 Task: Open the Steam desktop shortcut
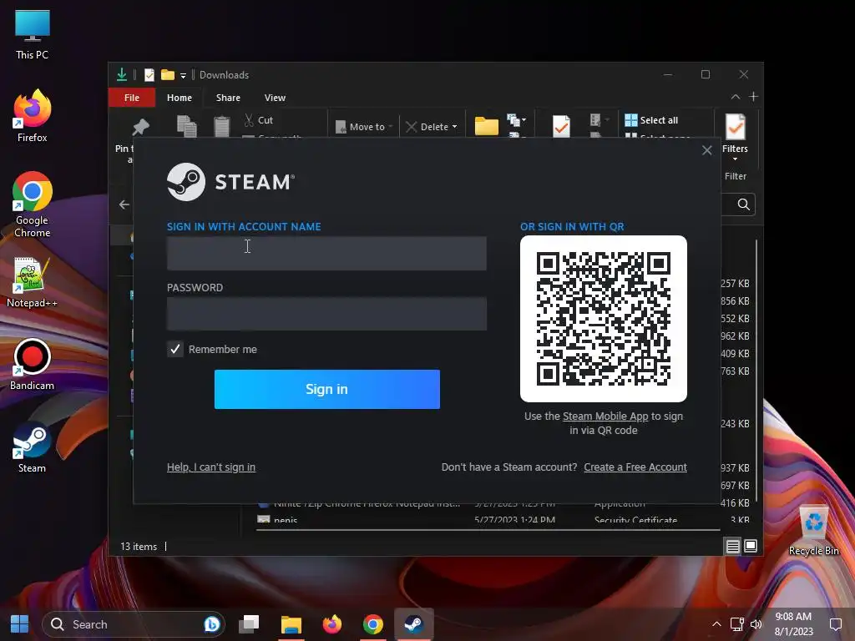click(x=33, y=447)
